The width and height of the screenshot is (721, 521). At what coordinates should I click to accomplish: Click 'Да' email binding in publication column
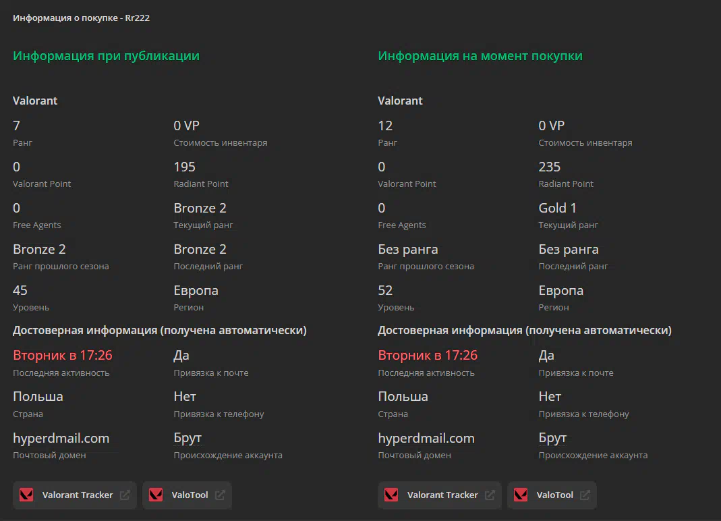(x=181, y=355)
